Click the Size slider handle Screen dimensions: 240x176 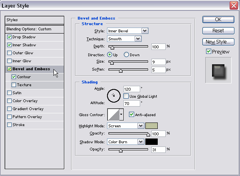click(112, 63)
